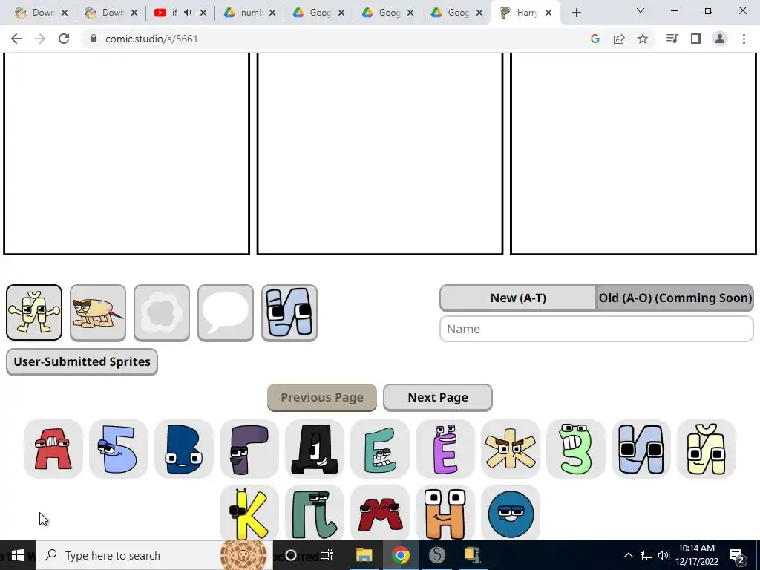760x570 pixels.
Task: Pick the green З letter sprite
Action: (576, 449)
